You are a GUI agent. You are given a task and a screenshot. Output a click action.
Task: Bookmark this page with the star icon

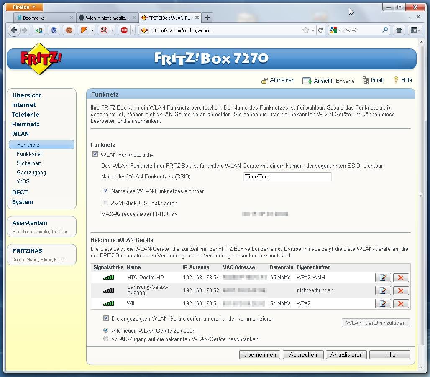click(305, 30)
